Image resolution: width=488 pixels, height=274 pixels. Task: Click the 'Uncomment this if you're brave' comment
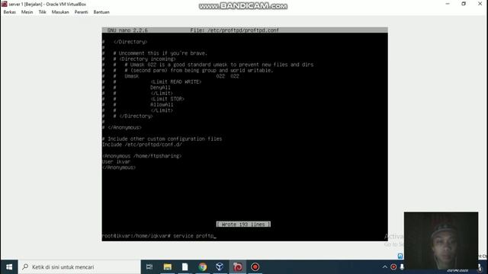pos(160,53)
